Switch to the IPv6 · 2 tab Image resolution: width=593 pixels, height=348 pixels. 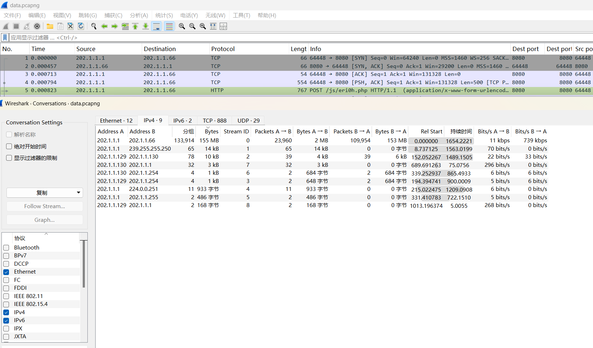183,120
